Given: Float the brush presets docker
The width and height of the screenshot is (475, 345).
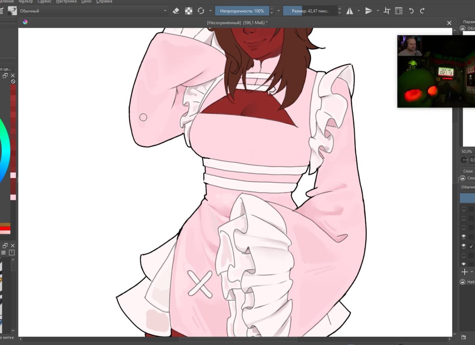Looking at the screenshot, I should coord(6,246).
